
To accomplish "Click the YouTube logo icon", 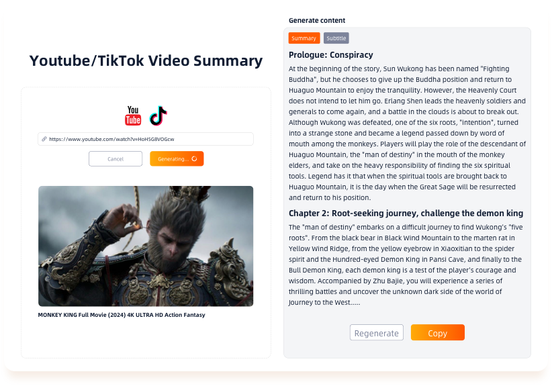I will (133, 115).
